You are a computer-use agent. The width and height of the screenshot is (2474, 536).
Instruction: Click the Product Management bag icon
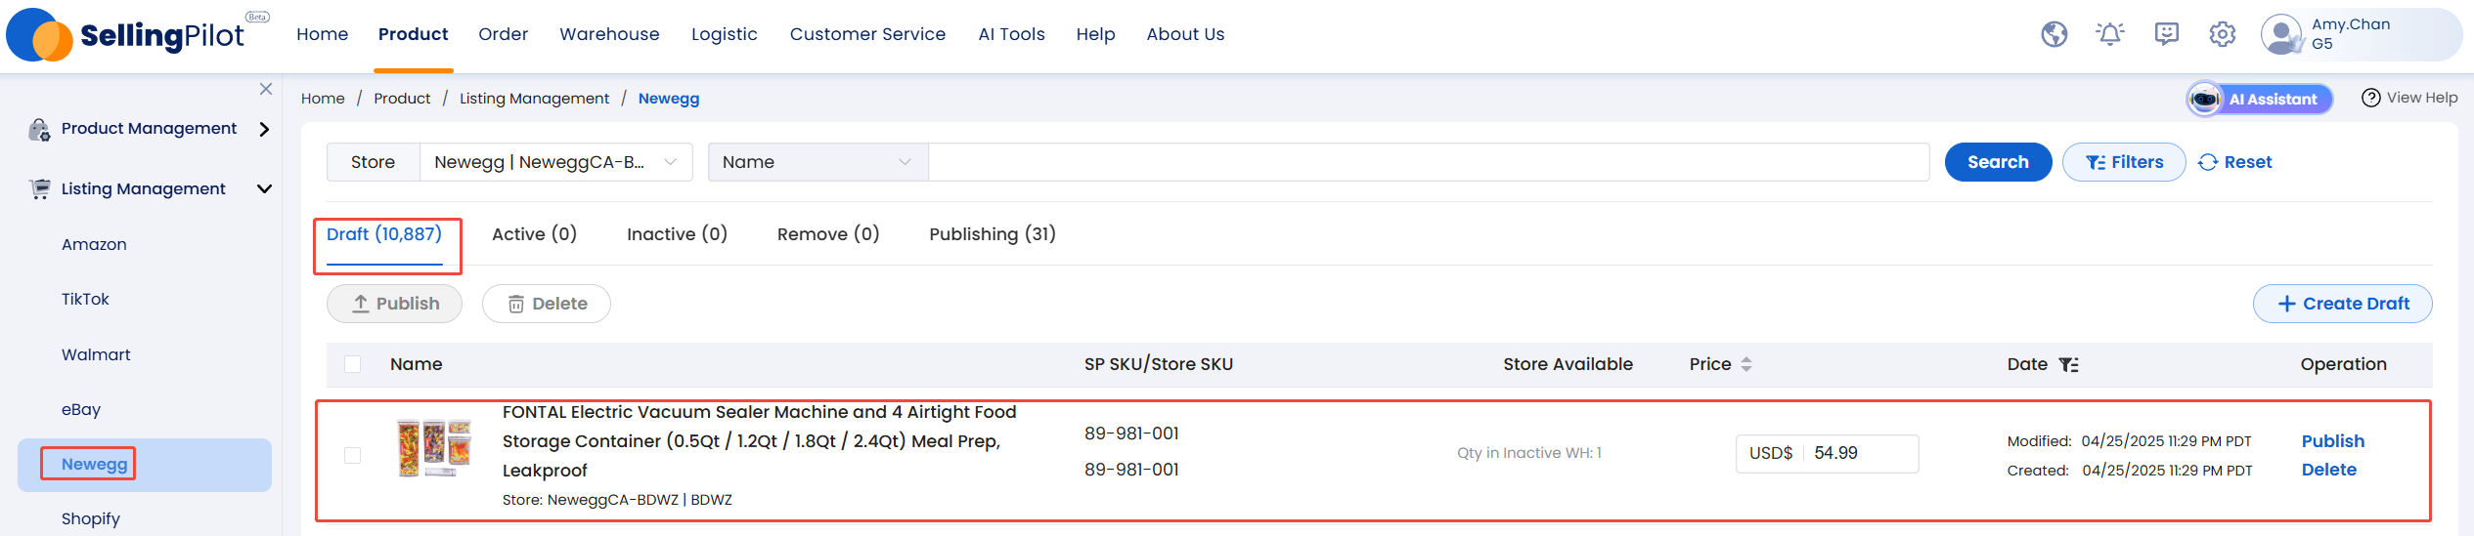click(39, 129)
